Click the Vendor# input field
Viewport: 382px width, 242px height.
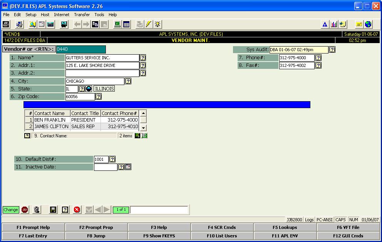(x=81, y=49)
